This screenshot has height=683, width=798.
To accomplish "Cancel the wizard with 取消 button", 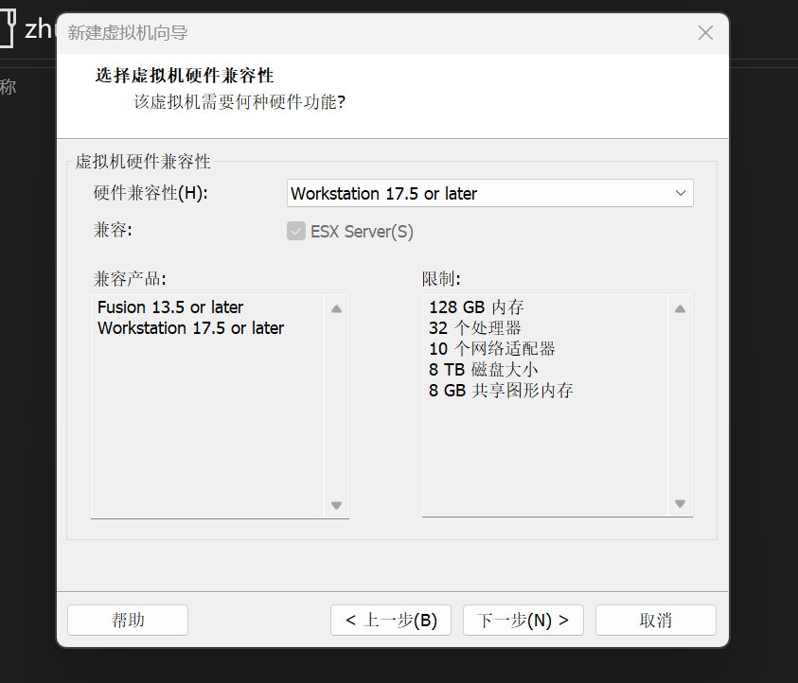I will coord(656,620).
